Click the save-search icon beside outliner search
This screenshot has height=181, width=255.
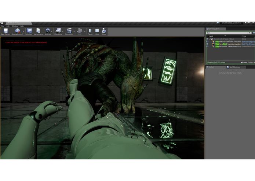[x=254, y=33]
